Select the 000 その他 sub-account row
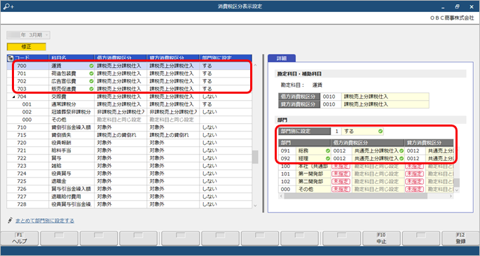The height and width of the screenshot is (256, 480). (130, 120)
